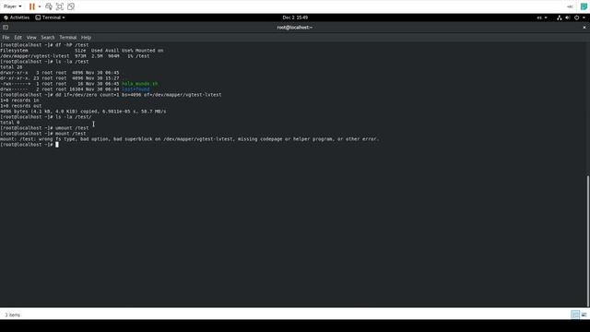Open the clock showing Dec 2 in top bar
590x332 pixels.
(x=295, y=18)
